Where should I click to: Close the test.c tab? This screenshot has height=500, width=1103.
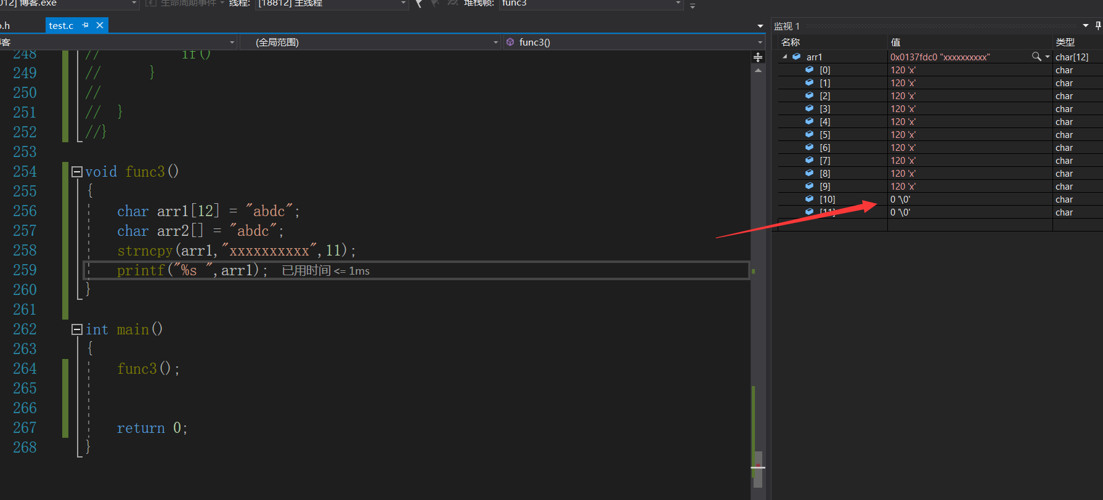100,25
